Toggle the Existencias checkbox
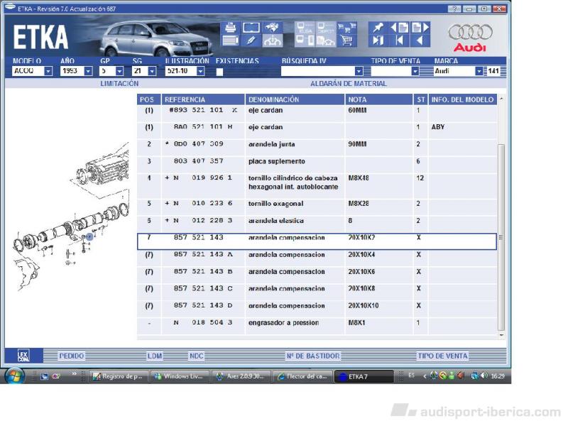This screenshot has height=426, width=568. (219, 72)
